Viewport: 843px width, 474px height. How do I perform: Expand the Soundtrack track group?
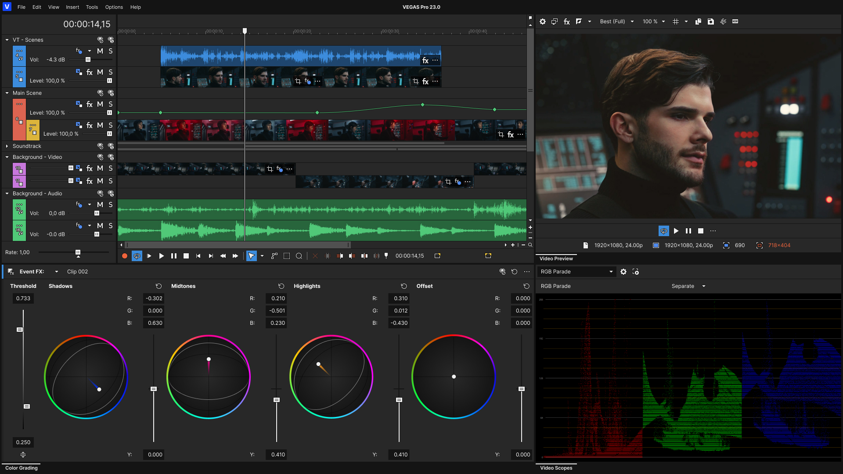click(x=7, y=146)
